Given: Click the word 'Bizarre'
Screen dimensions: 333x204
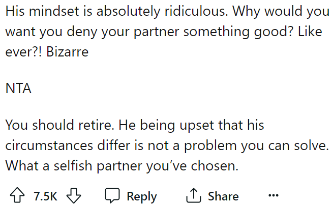Looking at the screenshot, I should point(67,51).
